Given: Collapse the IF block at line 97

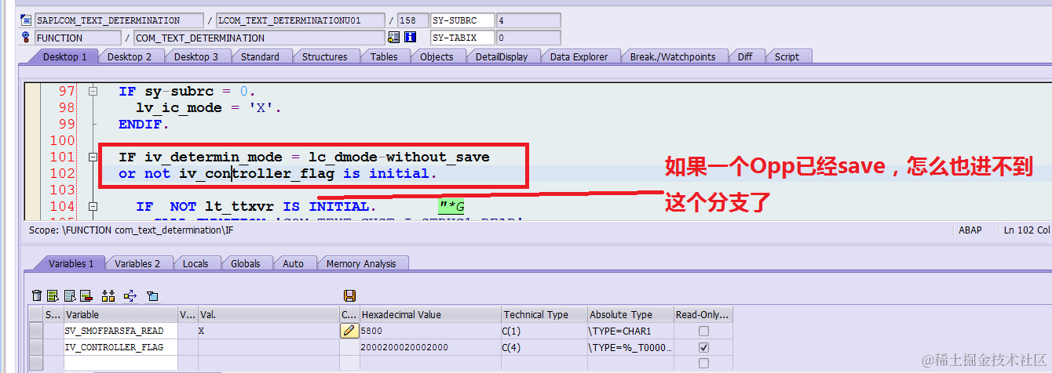Looking at the screenshot, I should tap(93, 91).
